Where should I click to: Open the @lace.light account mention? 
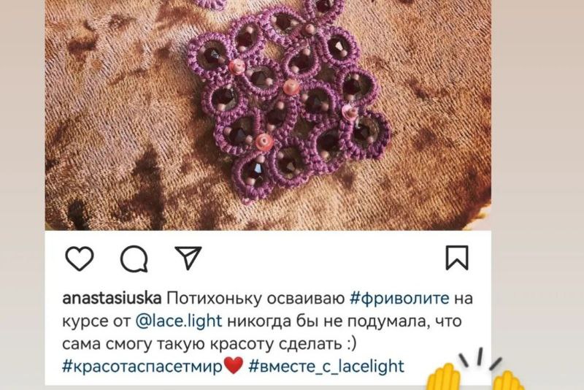click(x=178, y=321)
